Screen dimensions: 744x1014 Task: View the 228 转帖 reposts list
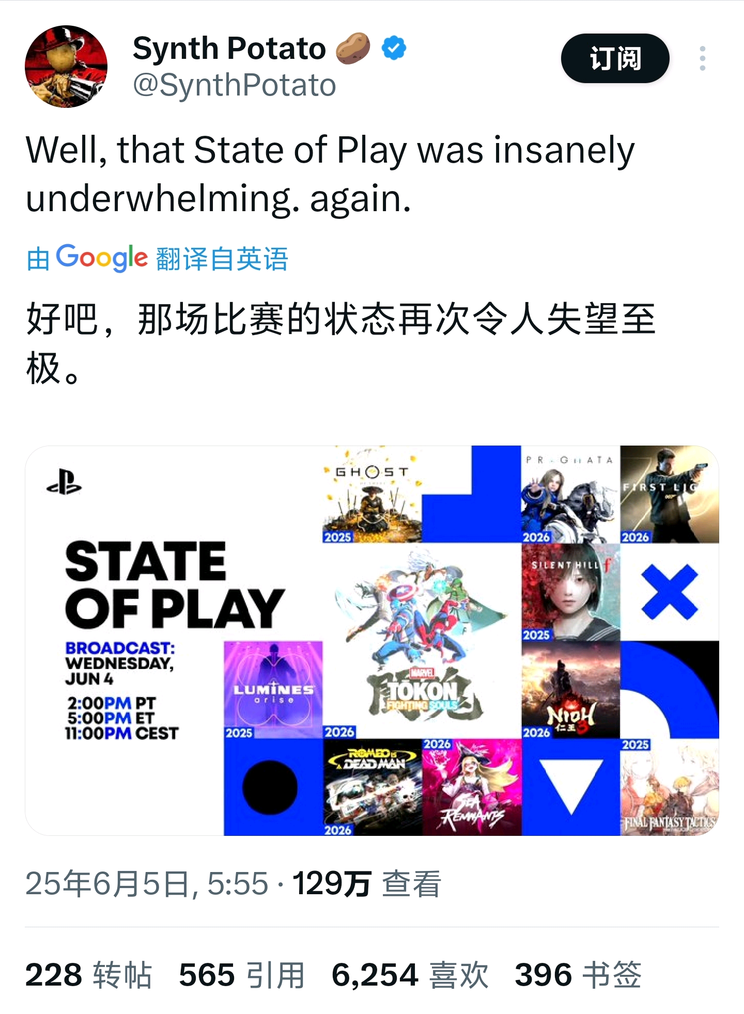tap(88, 975)
